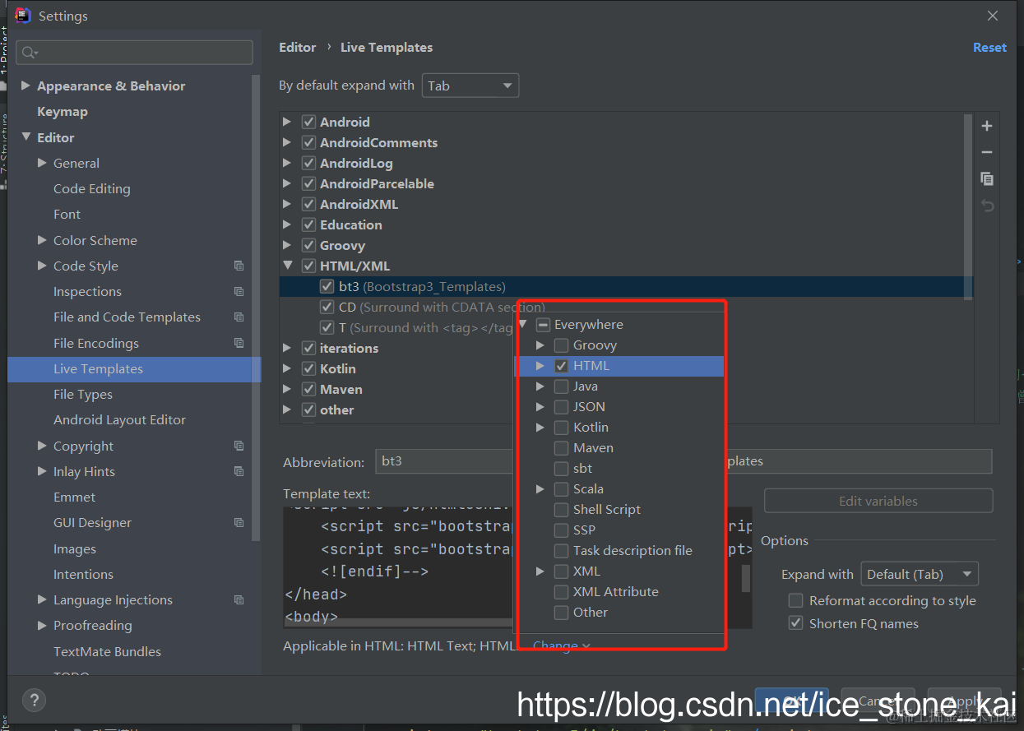Click the Abbreviation field containing bt3
1024x731 pixels.
click(444, 461)
